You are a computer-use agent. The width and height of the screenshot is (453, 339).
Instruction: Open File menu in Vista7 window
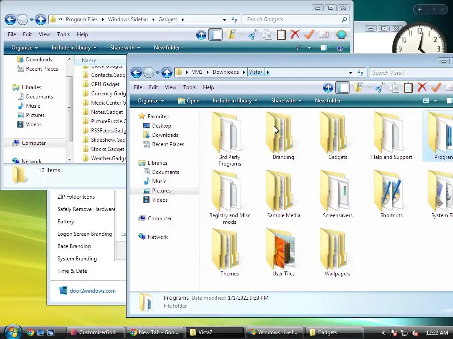click(x=138, y=87)
